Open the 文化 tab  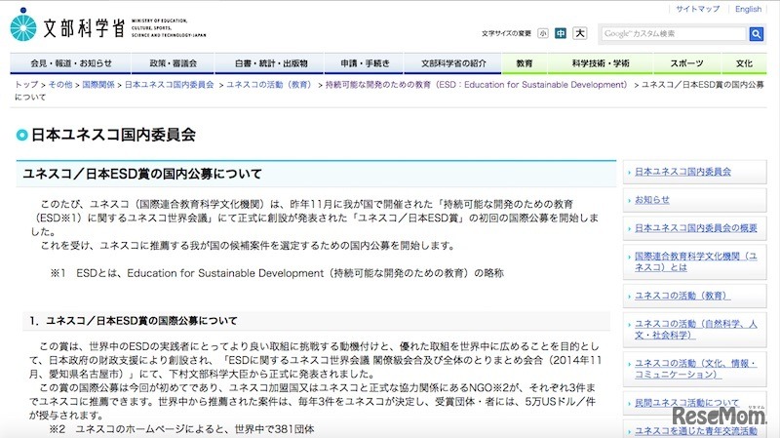pos(744,63)
